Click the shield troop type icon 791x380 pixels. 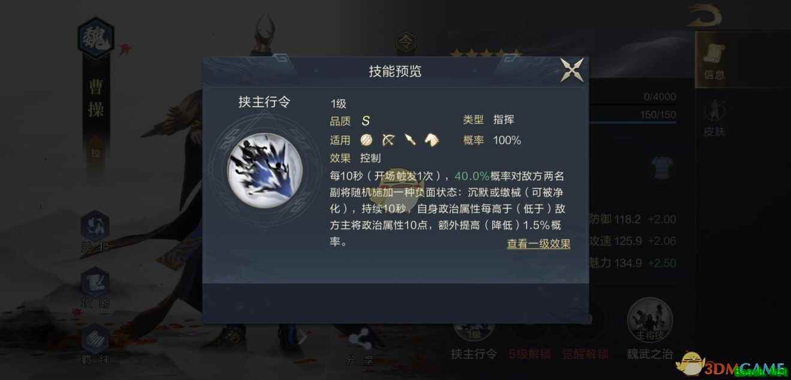(x=367, y=140)
